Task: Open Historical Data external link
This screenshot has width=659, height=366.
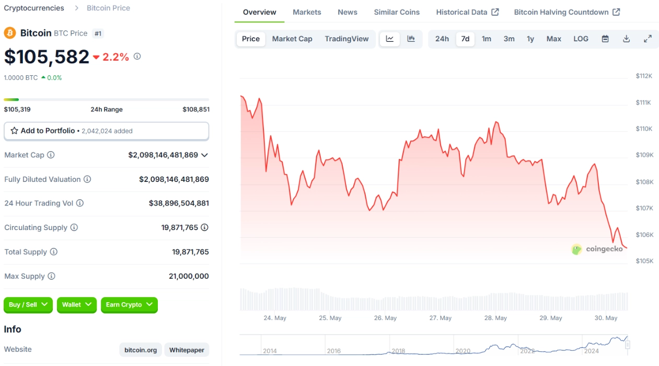Action: tap(467, 12)
